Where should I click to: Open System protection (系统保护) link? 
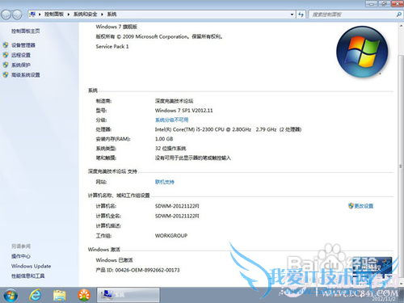pos(21,65)
